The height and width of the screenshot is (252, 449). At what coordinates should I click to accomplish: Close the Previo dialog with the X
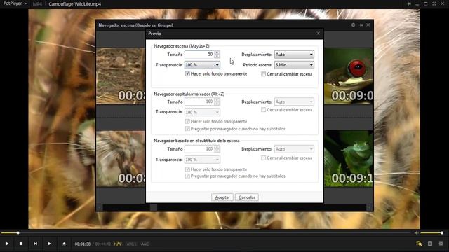click(318, 34)
